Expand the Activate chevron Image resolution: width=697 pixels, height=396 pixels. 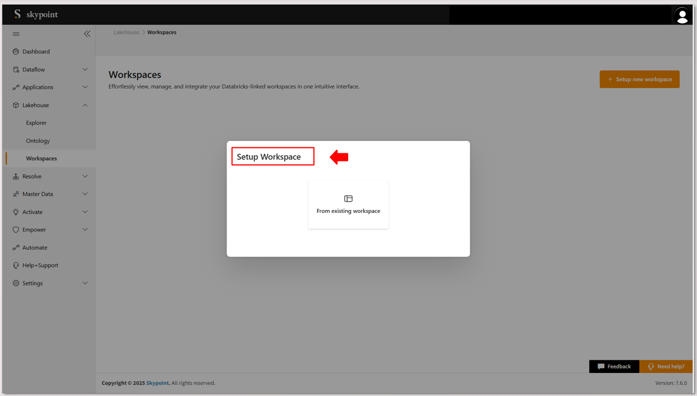pos(85,212)
